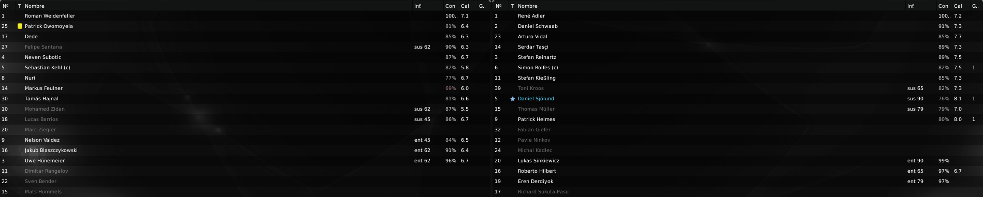Click the G.. goals header of the right table
The image size is (983, 197).
pyautogui.click(x=975, y=6)
